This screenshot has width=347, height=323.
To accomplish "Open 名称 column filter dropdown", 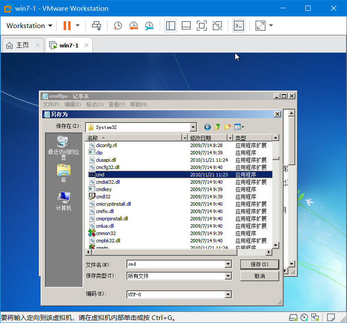I will coord(185,138).
